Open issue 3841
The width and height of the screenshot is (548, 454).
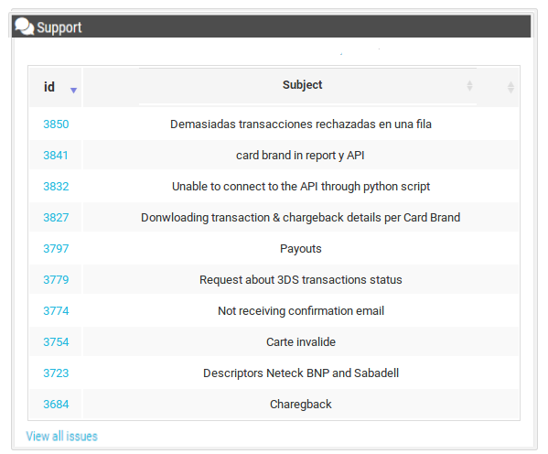[56, 156]
